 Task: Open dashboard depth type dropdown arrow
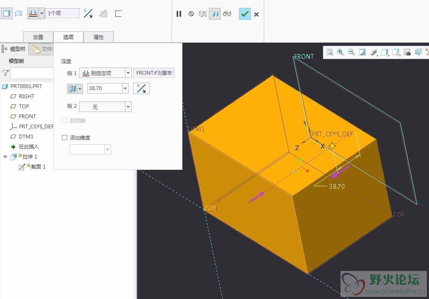[x=42, y=13]
